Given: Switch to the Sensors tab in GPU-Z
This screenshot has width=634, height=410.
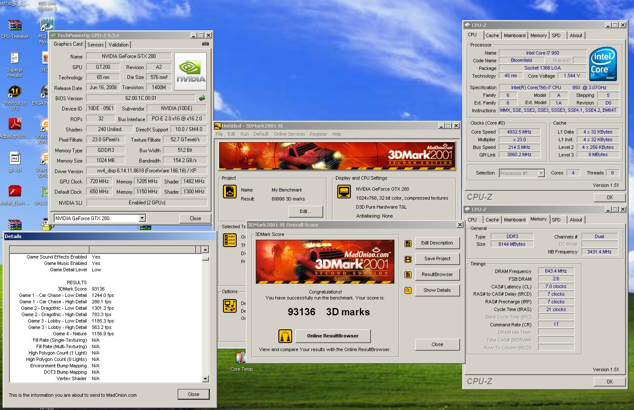Looking at the screenshot, I should (96, 45).
